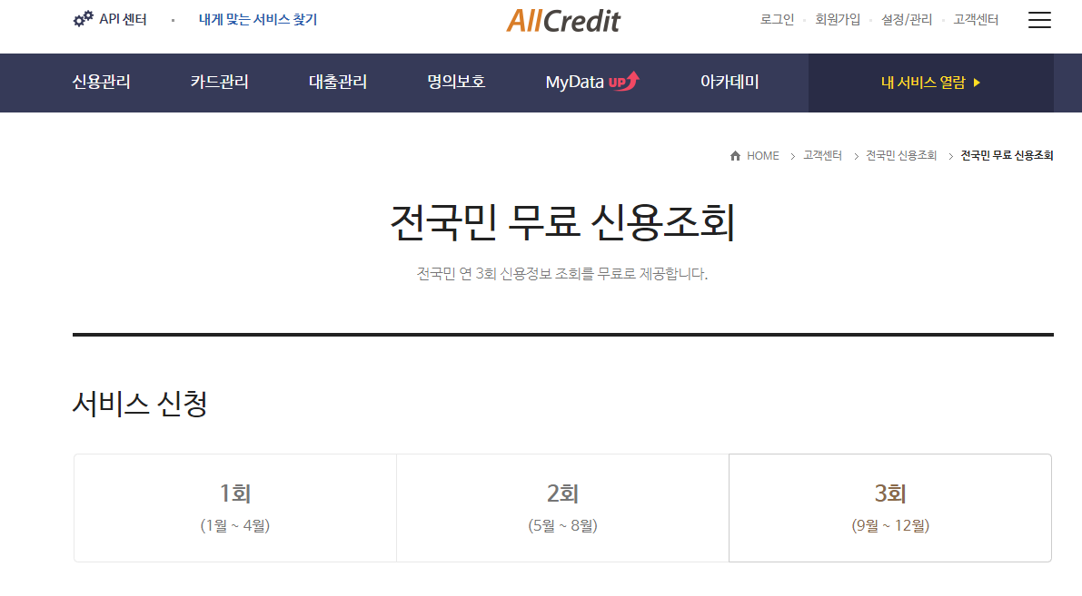
Task: Click the 내 서비스 열람 button
Action: click(930, 82)
